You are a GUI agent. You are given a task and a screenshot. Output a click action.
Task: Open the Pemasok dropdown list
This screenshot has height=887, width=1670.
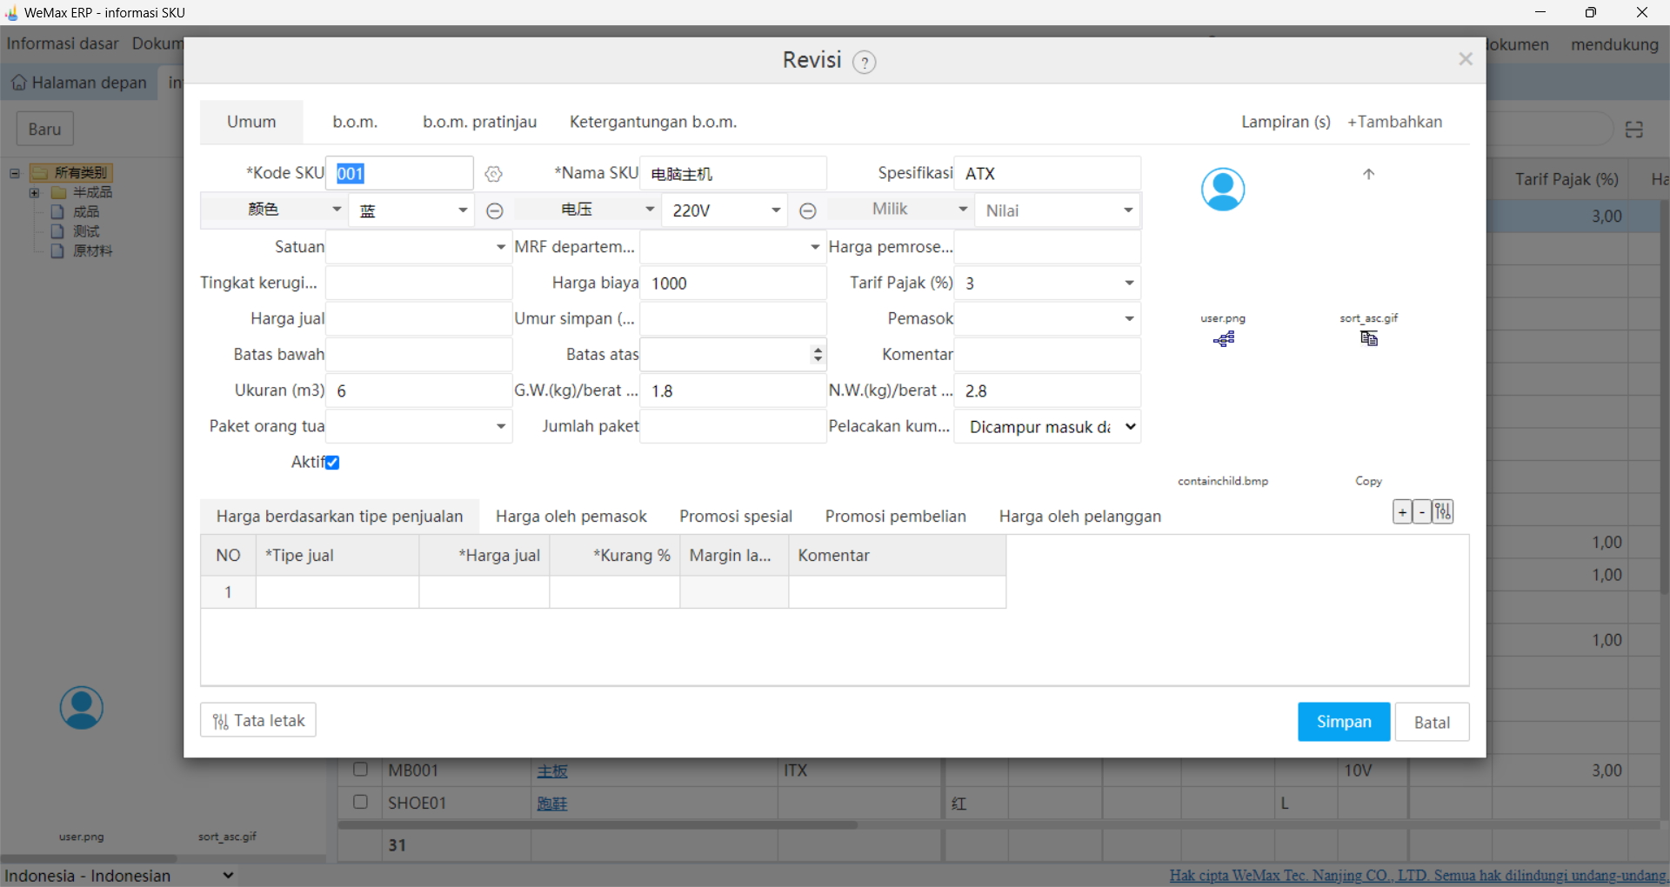(1128, 318)
